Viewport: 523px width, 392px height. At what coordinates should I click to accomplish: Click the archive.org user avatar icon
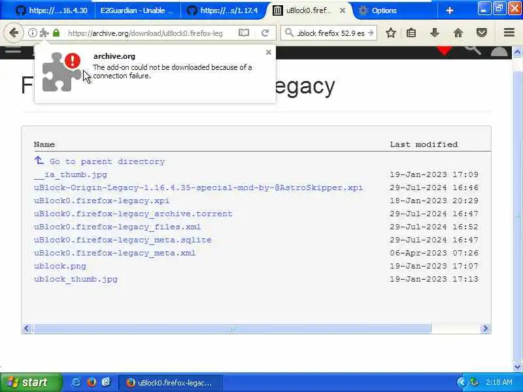pos(499,52)
